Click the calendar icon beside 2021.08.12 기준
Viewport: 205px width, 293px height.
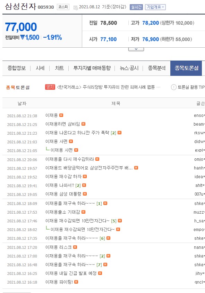76,8
